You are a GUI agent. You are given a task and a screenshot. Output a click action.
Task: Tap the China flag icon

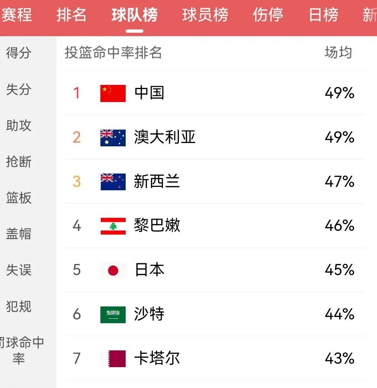113,93
